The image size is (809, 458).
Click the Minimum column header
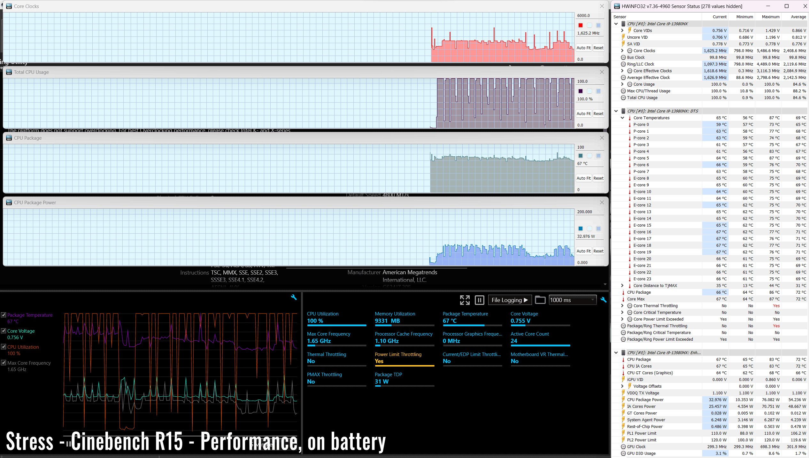(742, 17)
